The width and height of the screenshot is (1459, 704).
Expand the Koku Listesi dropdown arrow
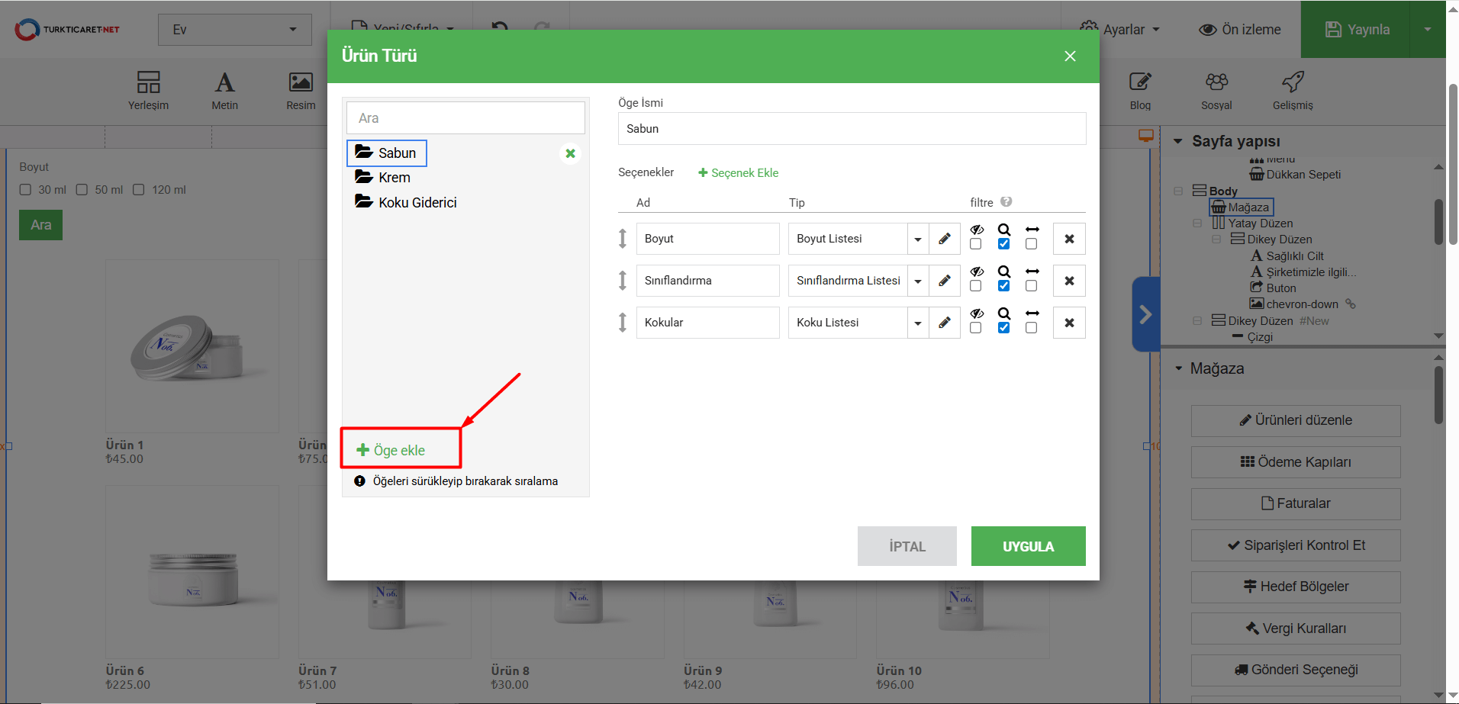[x=917, y=323]
